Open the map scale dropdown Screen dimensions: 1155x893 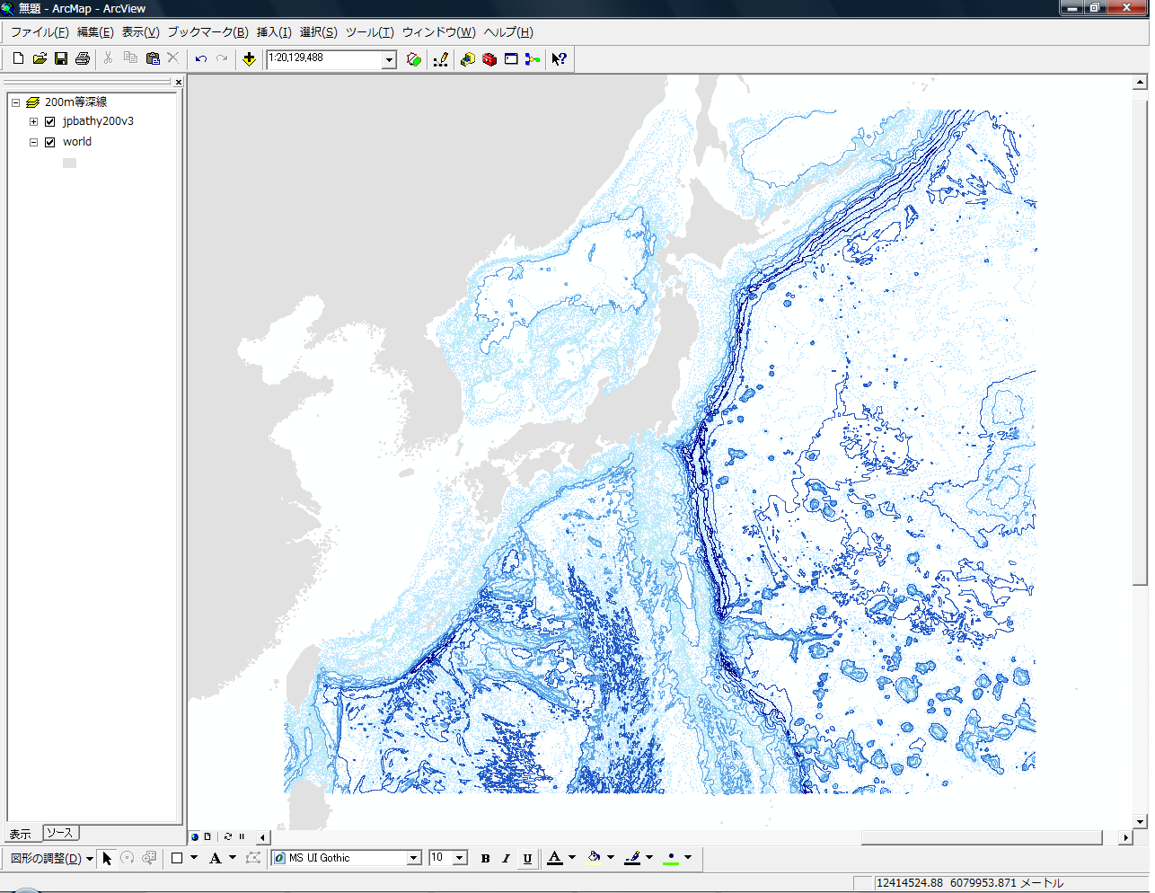(x=390, y=59)
